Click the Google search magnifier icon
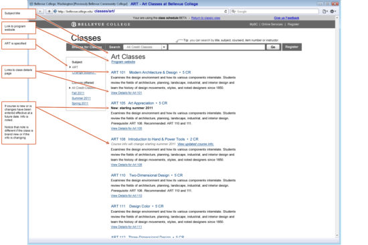 pos(234,11)
